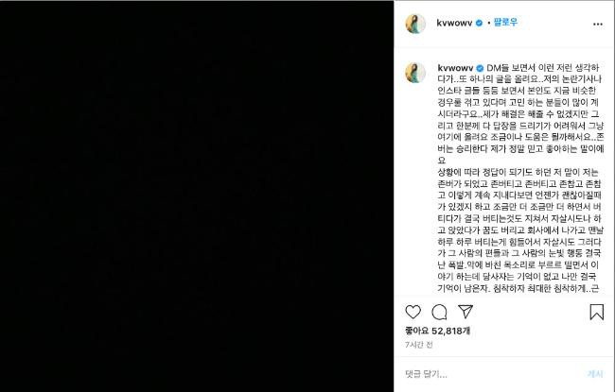Follow the account via 팔로우 link

[505, 23]
